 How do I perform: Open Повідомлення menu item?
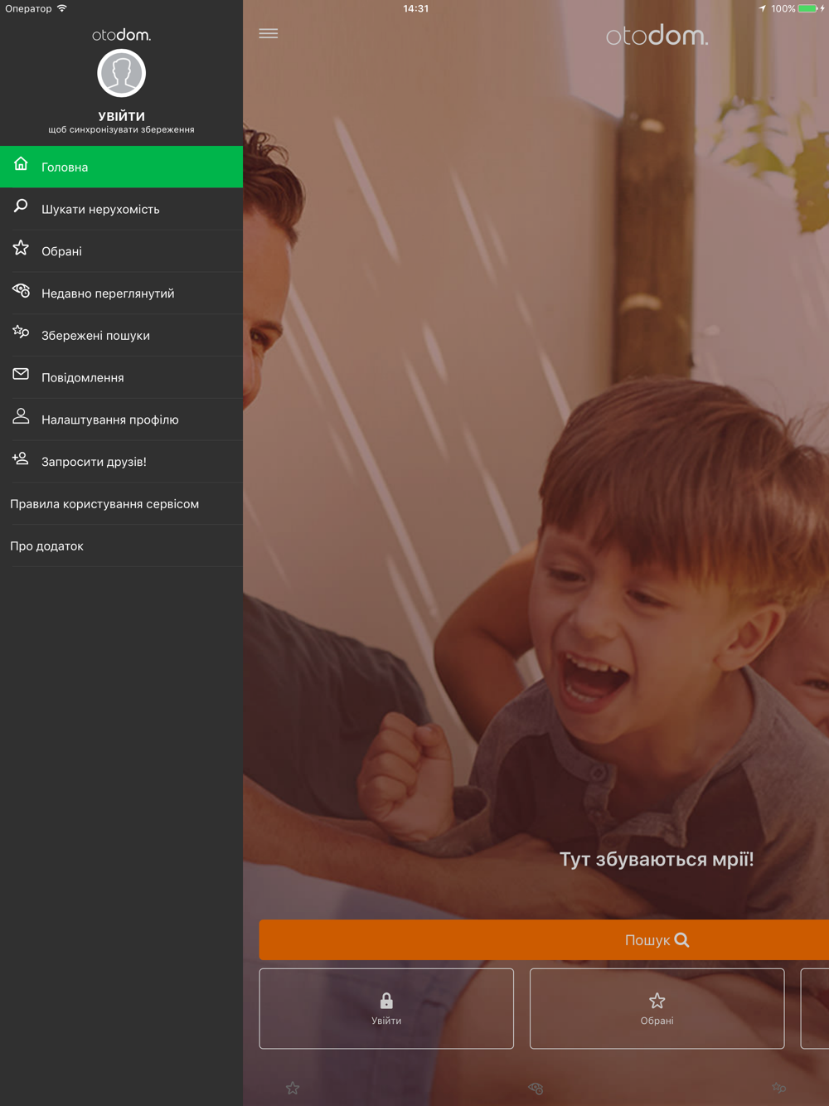(121, 377)
